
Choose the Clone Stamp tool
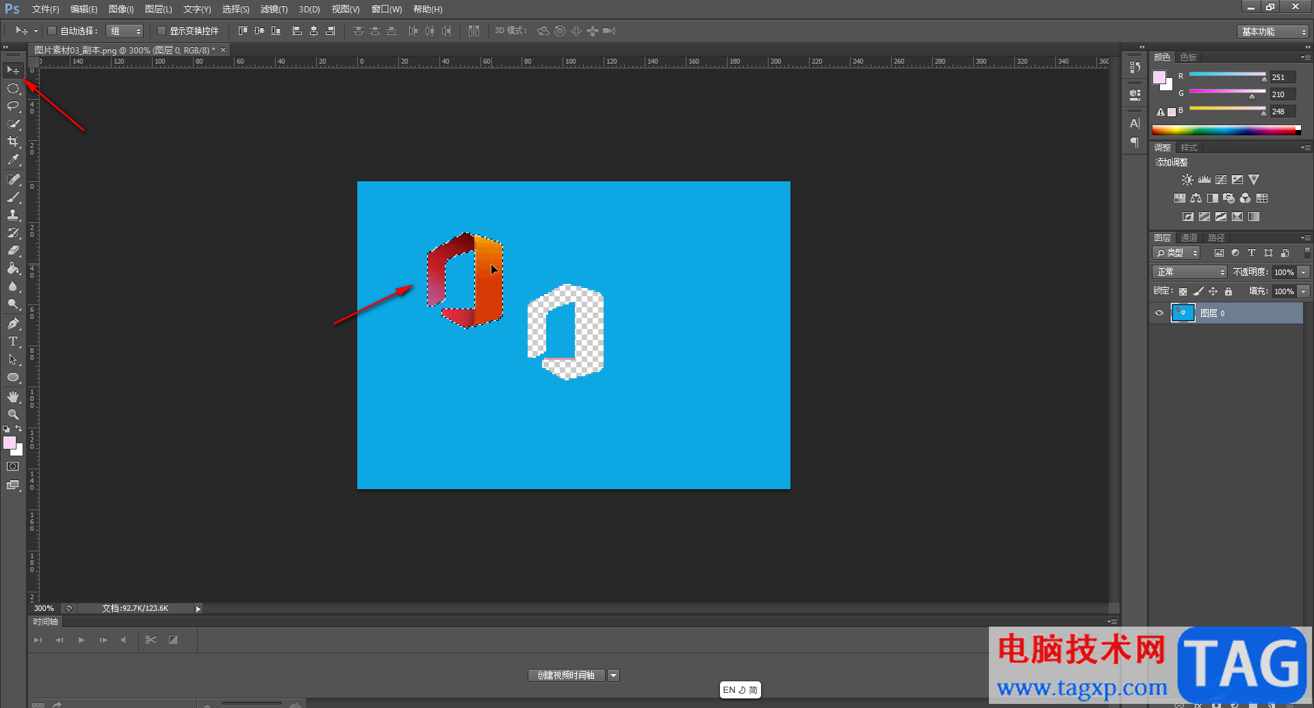point(13,215)
